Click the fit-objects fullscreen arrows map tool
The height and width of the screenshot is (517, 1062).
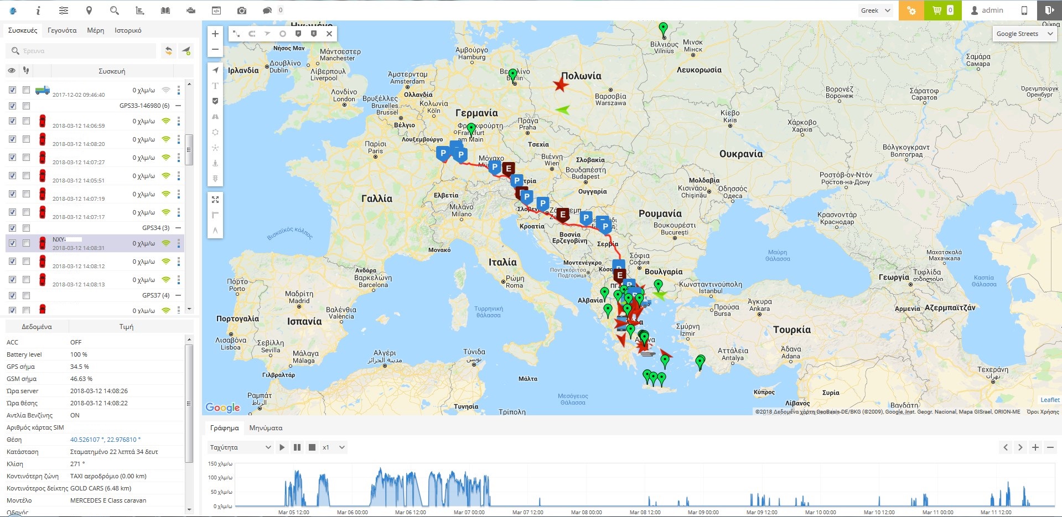click(x=215, y=200)
